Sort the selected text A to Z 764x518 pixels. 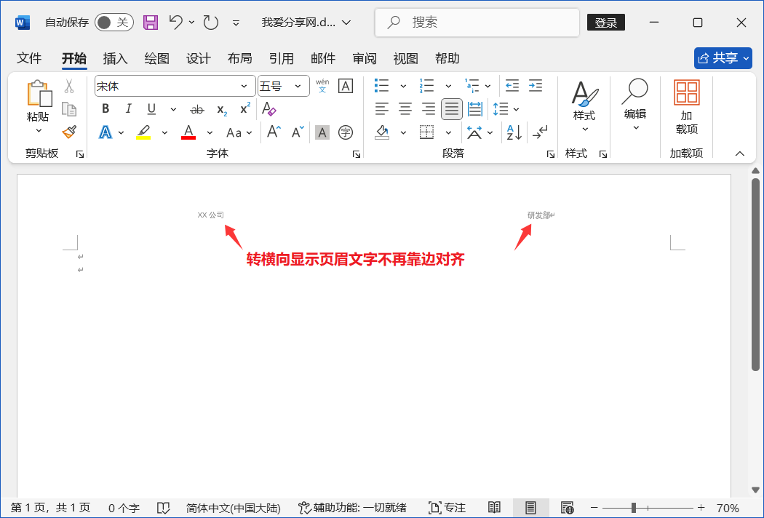tap(514, 132)
